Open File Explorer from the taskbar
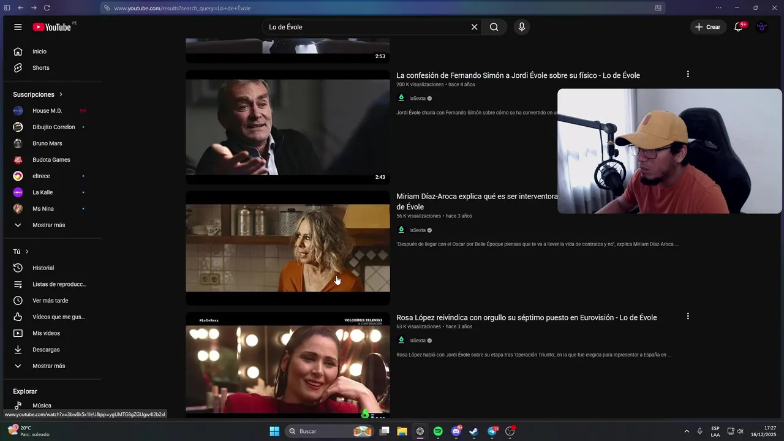Image resolution: width=784 pixels, height=441 pixels. pyautogui.click(x=402, y=431)
